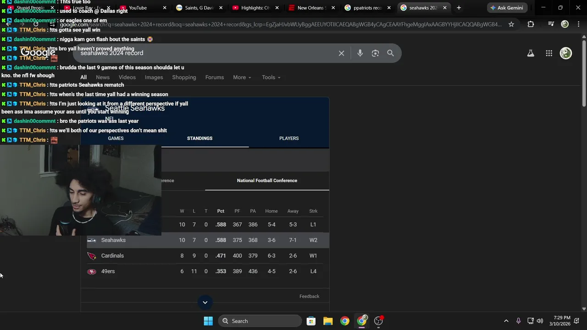This screenshot has width=587, height=330.
Task: Click the magnifying glass search submit icon
Action: pos(390,53)
